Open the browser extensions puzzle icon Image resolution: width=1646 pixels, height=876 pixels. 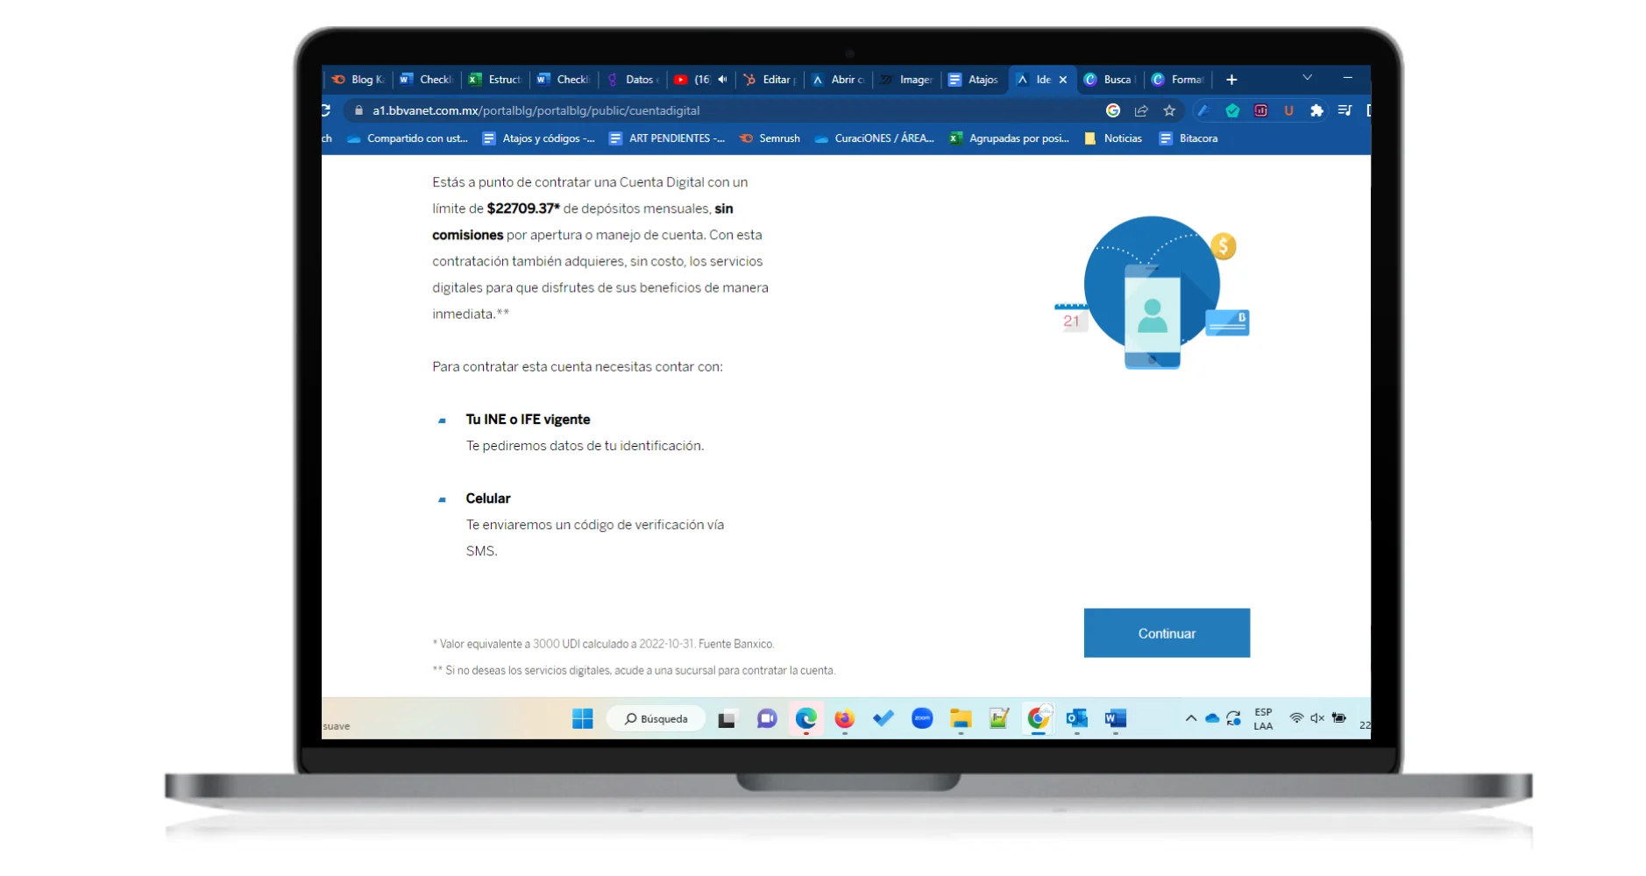pos(1316,110)
